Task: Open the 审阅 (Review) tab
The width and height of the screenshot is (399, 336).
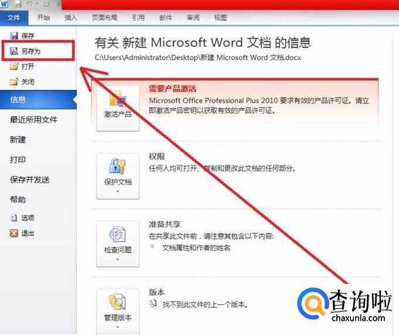Action: coord(193,18)
